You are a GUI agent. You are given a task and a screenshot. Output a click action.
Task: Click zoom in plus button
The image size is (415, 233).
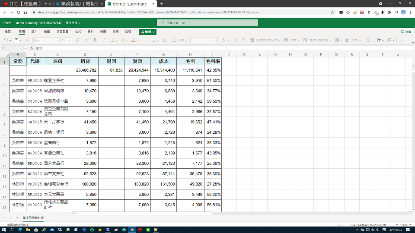[410, 225]
